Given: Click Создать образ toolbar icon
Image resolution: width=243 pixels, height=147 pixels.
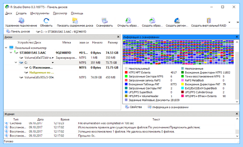Looking at the screenshot, I should [152, 20].
